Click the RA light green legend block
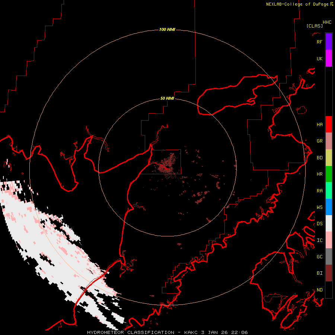 pyautogui.click(x=329, y=191)
